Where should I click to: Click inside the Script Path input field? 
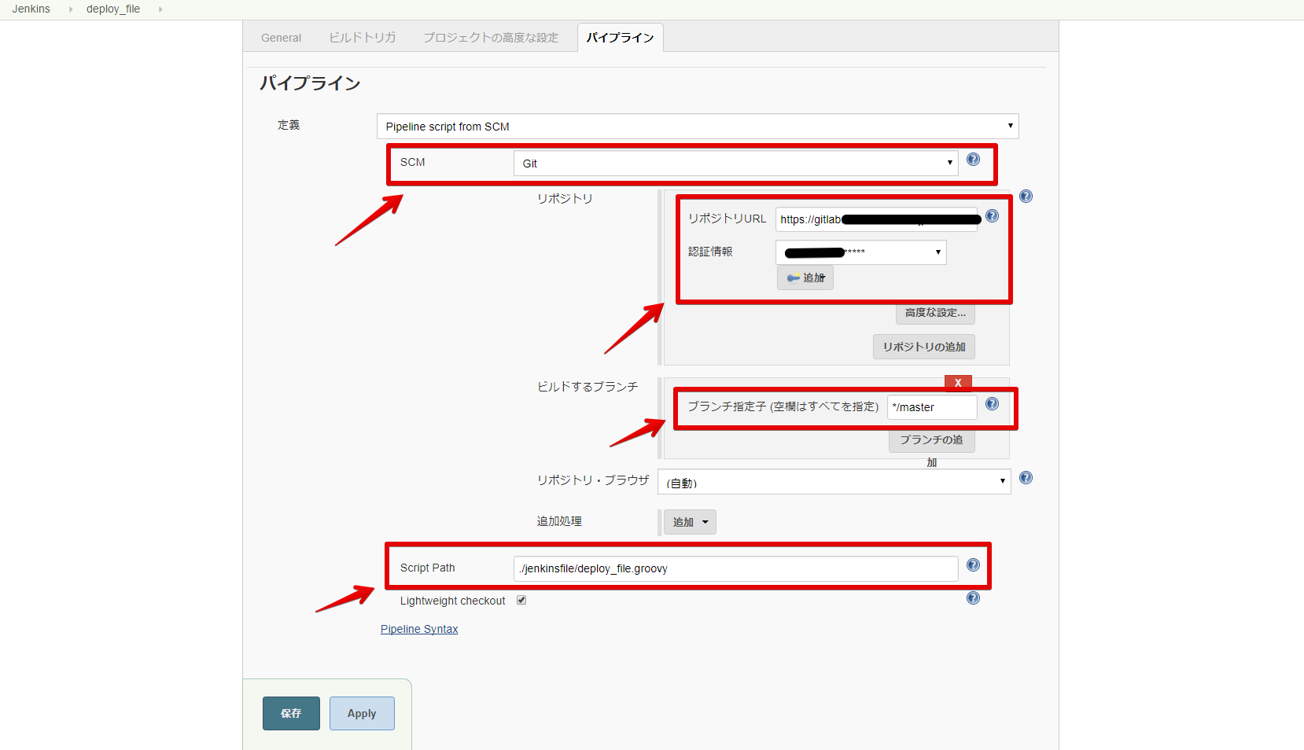click(735, 568)
